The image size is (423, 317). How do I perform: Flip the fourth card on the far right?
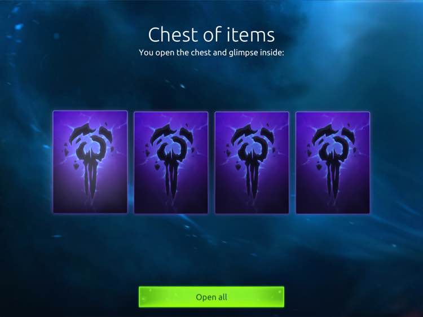pyautogui.click(x=333, y=162)
